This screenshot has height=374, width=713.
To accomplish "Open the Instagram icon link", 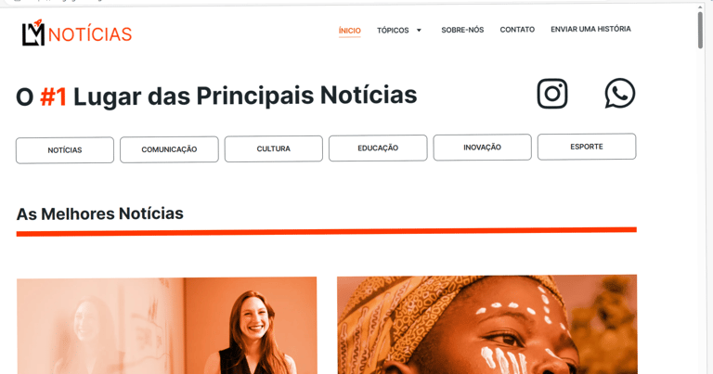I will pos(552,94).
